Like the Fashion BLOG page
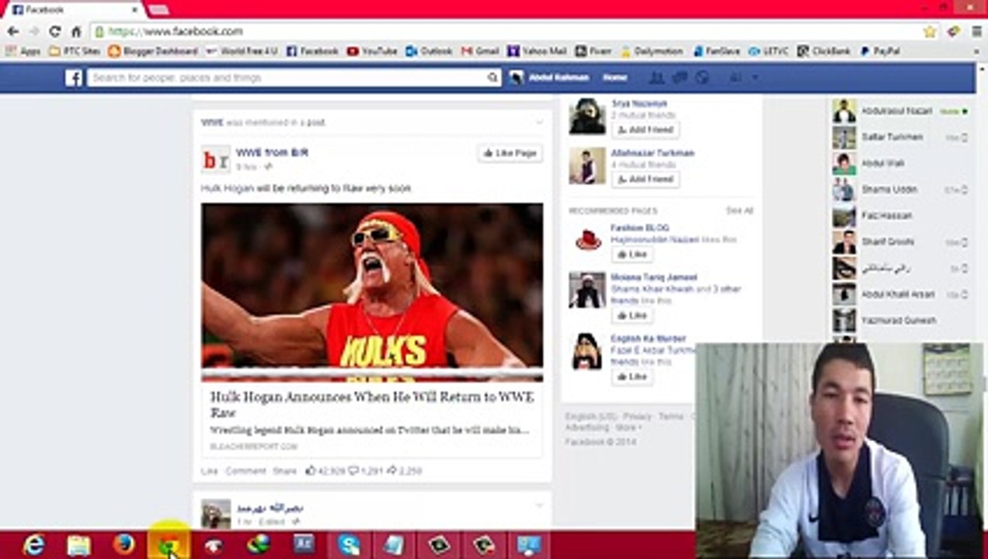Image resolution: width=988 pixels, height=559 pixels. 632,255
